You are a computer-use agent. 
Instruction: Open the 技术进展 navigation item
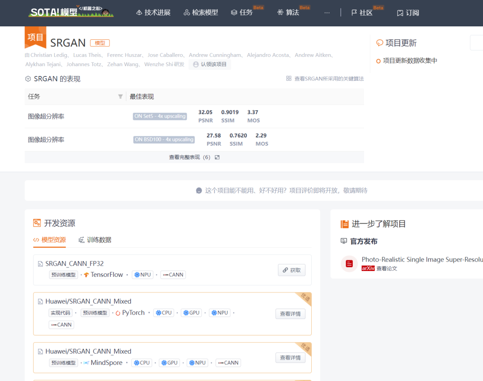[x=153, y=13]
